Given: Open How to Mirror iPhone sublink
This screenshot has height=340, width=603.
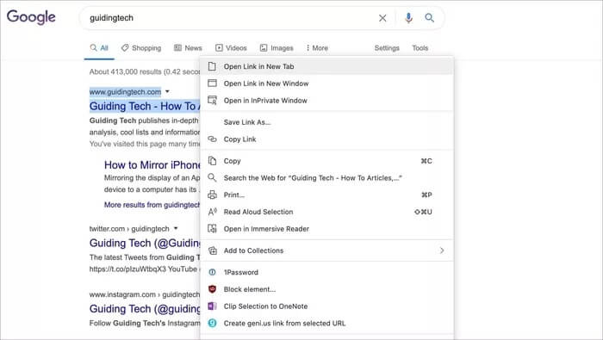Looking at the screenshot, I should [152, 164].
